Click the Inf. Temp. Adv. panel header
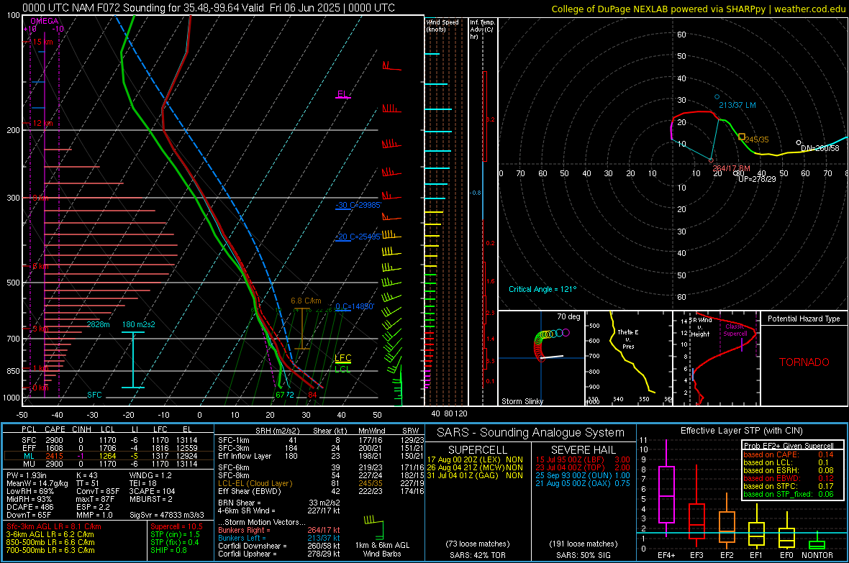 (x=482, y=29)
